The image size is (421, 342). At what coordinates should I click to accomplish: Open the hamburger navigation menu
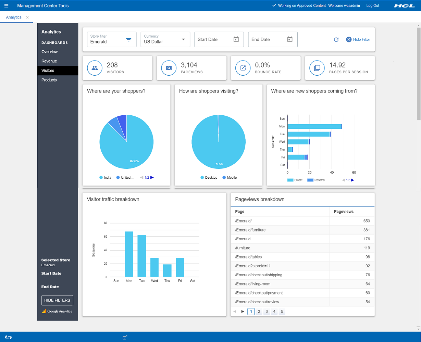(6, 6)
